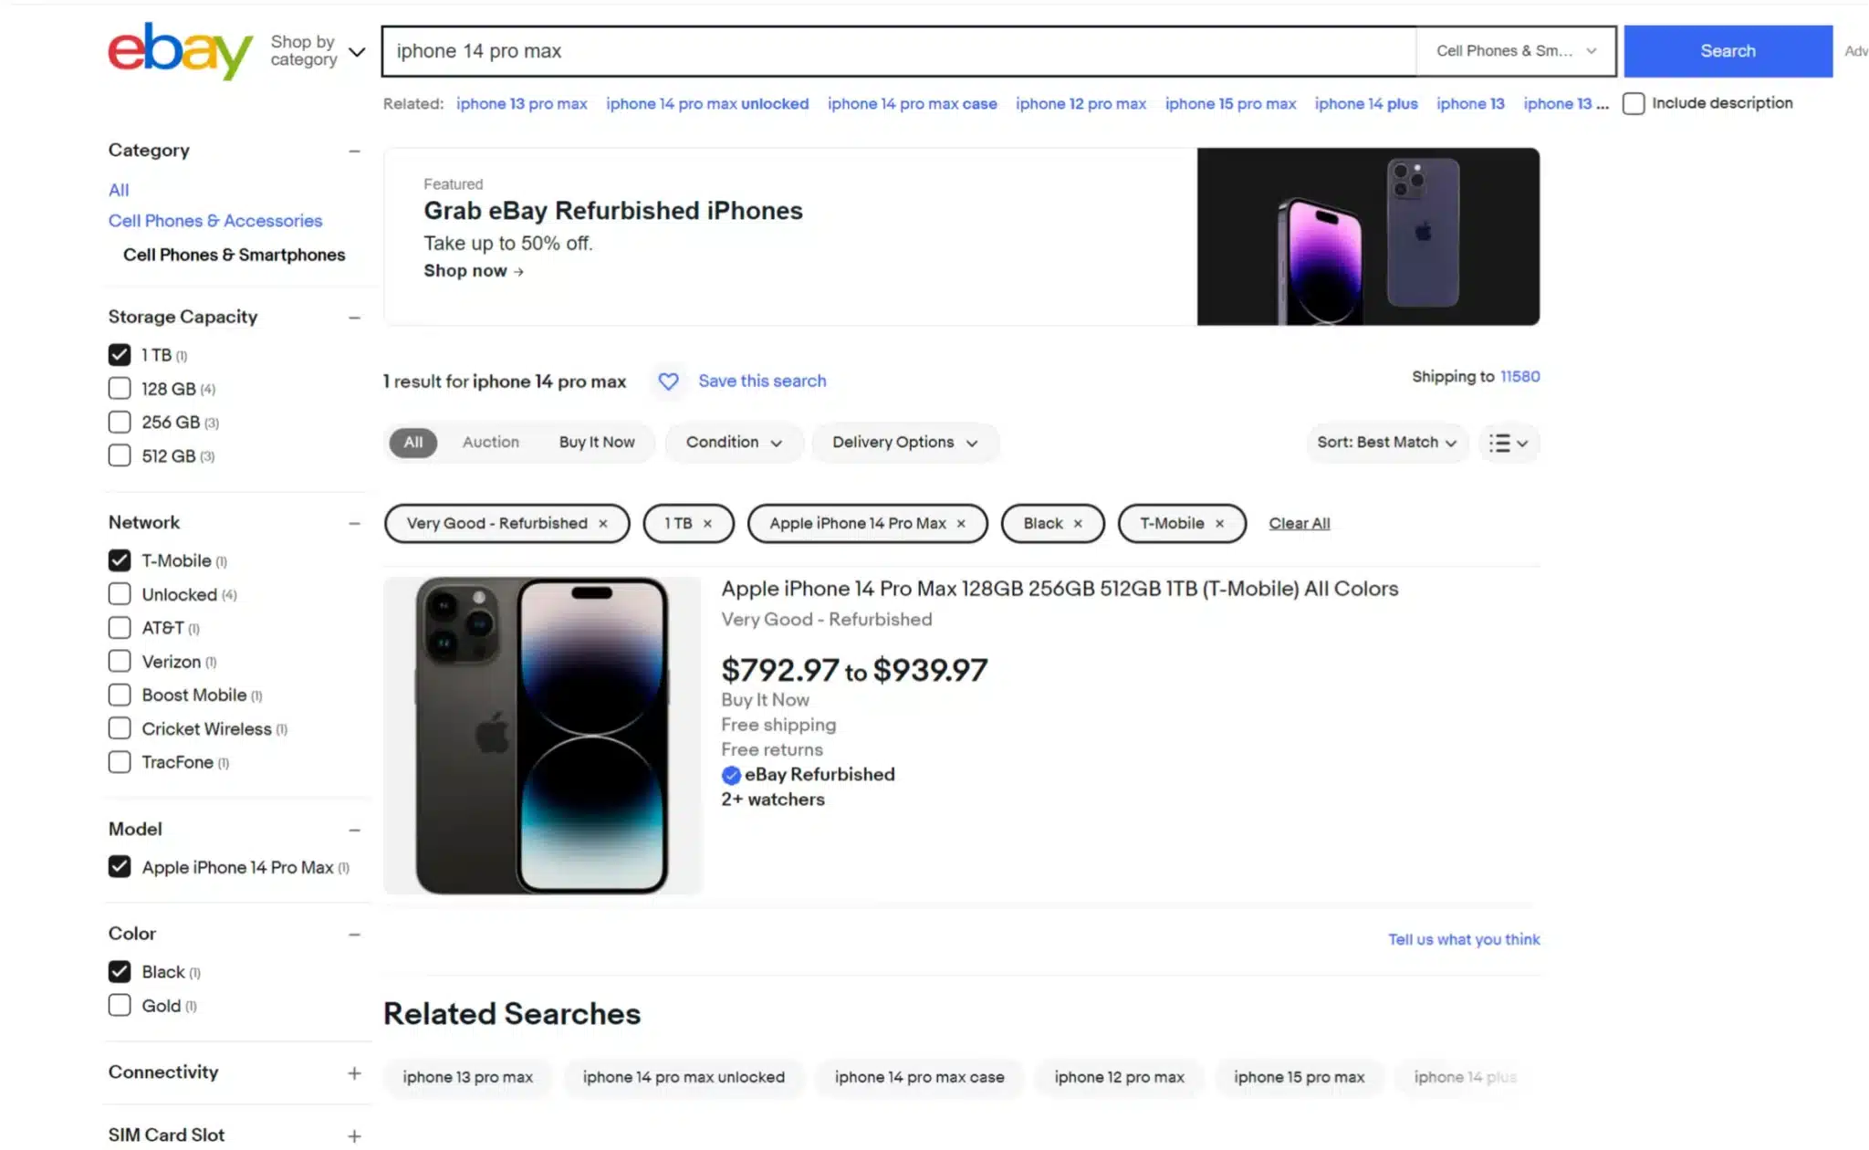
Task: Open the list view layout icon
Action: pyautogui.click(x=1508, y=443)
